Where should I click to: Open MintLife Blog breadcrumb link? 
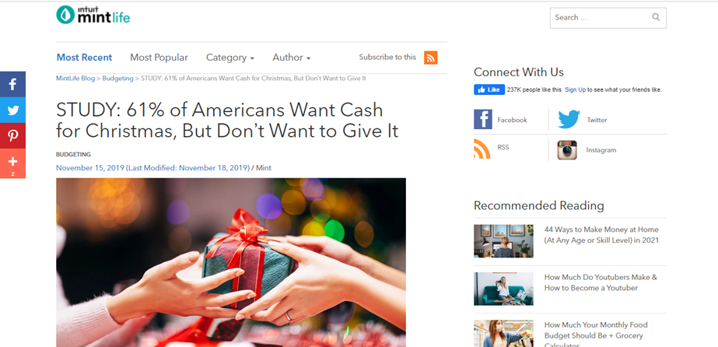click(75, 79)
